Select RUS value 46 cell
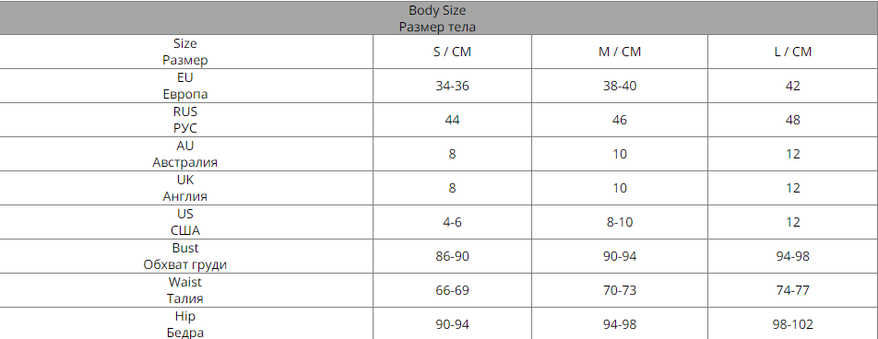The image size is (878, 339). coord(620,121)
